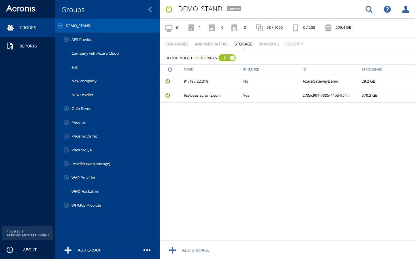Expand the APS Provider group
415x259 pixels.
[66, 39]
